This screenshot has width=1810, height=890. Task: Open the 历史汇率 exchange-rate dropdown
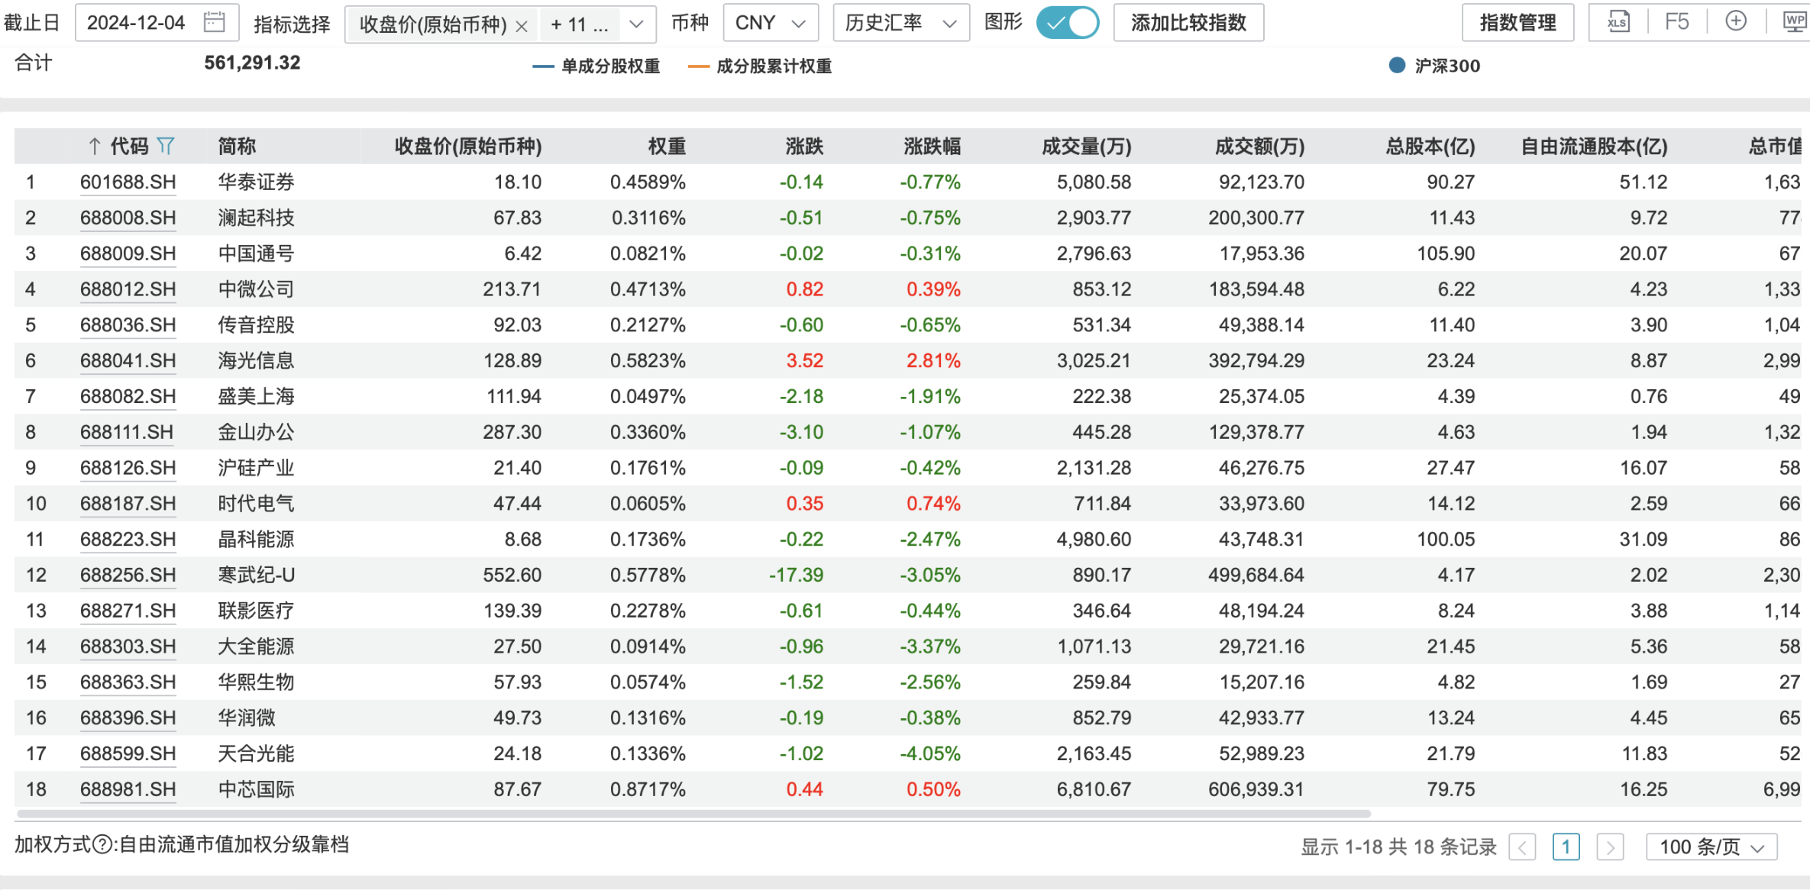click(900, 22)
